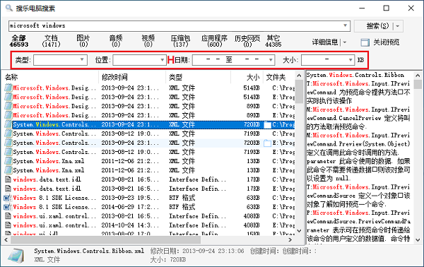The image size is (424, 267).
Task: Click file icon of windows.data.text.idl 2013-08-21 C: row
Action: pos(8,179)
